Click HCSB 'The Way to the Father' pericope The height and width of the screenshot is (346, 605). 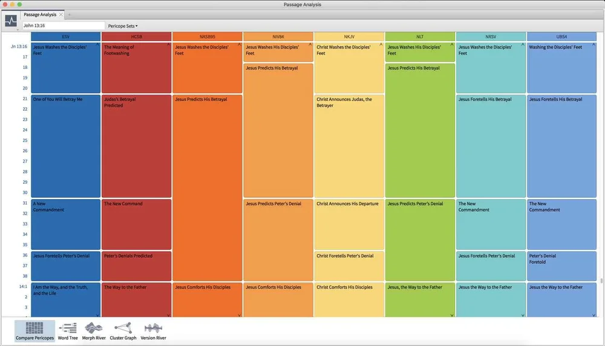tap(137, 299)
